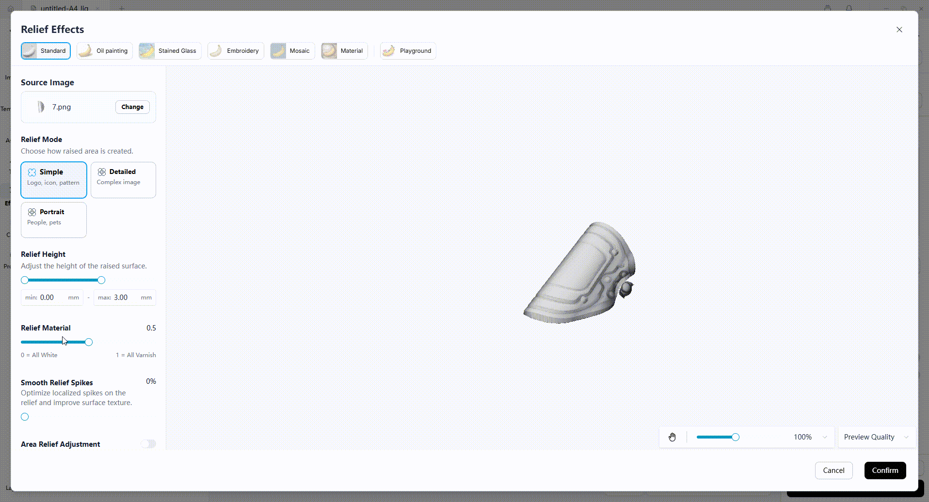The width and height of the screenshot is (929, 502).
Task: Select the Mosaic effect
Action: [292, 51]
